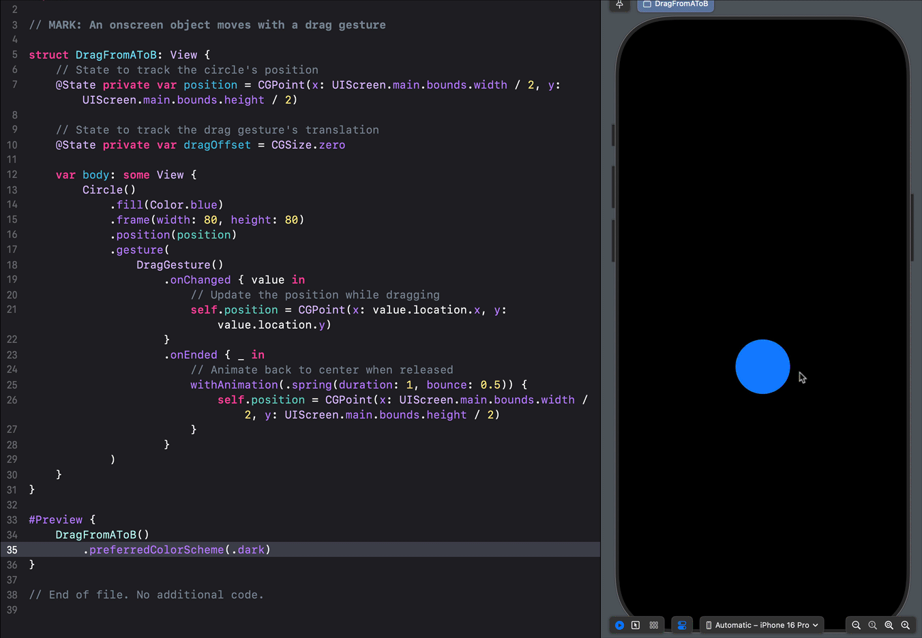Switch canvas to Selectable mode arrow icon

click(x=636, y=625)
